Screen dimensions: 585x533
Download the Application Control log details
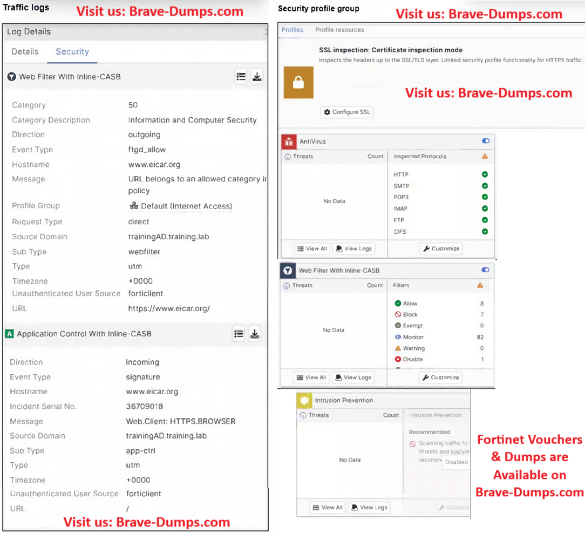tap(255, 334)
